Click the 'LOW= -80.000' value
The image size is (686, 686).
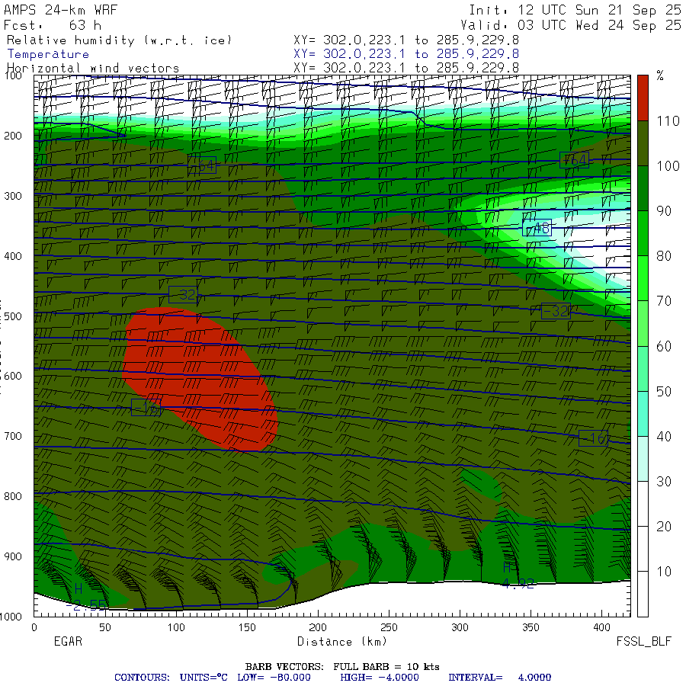click(274, 678)
